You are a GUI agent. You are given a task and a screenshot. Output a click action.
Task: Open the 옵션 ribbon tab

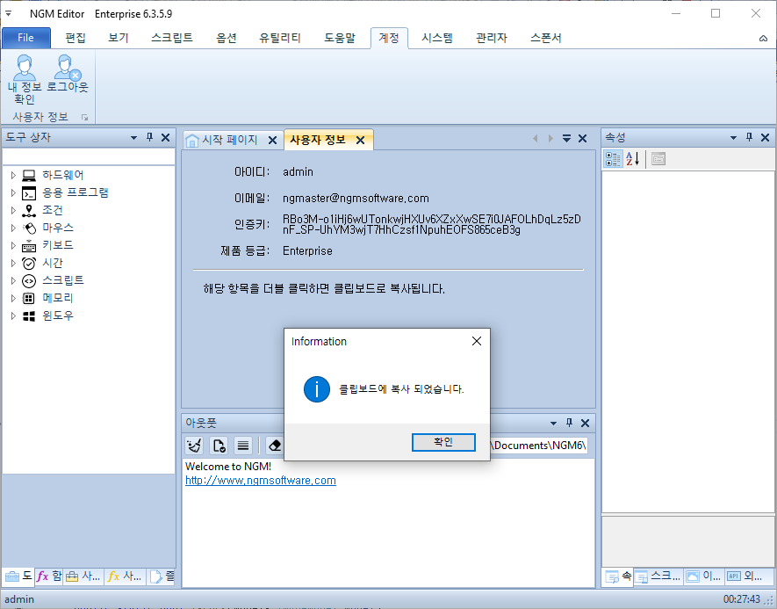(227, 38)
